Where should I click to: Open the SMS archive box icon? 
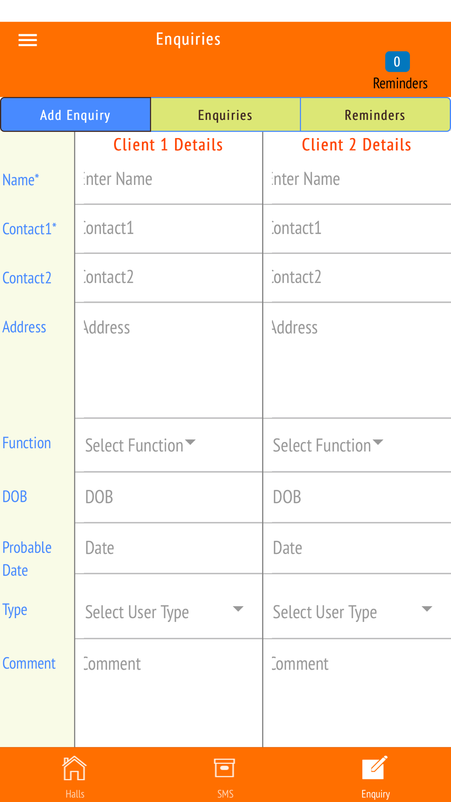225,768
